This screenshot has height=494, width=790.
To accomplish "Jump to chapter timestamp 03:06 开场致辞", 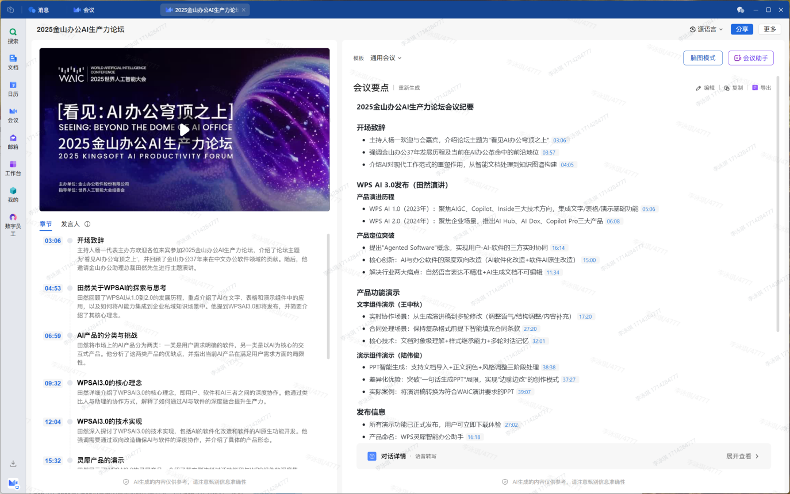I will [x=53, y=241].
